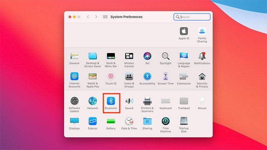Go forward with the right chevron

coord(96,17)
